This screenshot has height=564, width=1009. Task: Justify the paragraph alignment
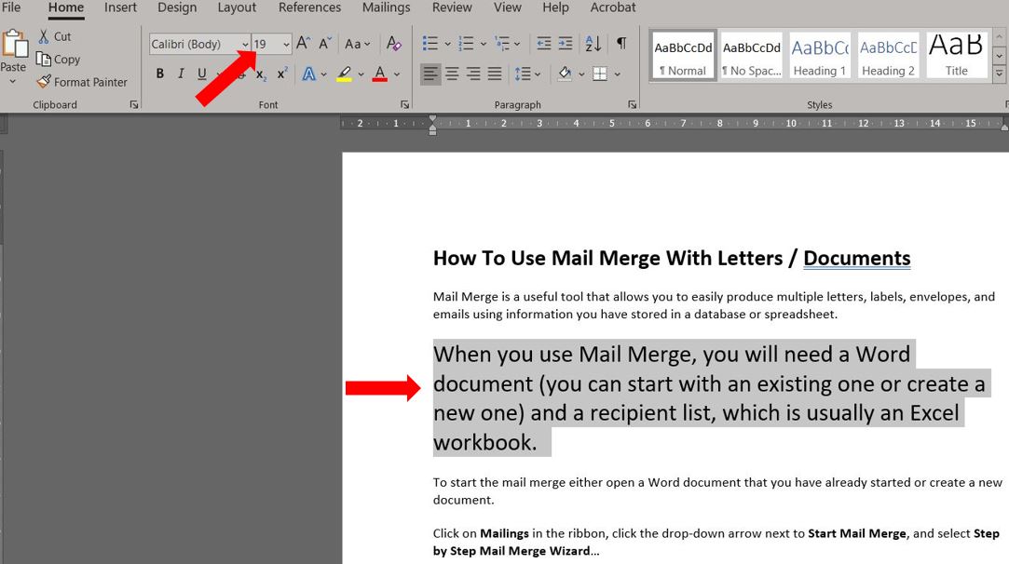494,73
